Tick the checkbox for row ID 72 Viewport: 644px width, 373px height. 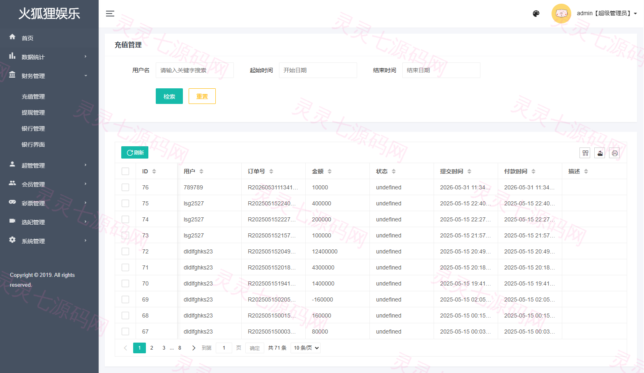point(125,251)
